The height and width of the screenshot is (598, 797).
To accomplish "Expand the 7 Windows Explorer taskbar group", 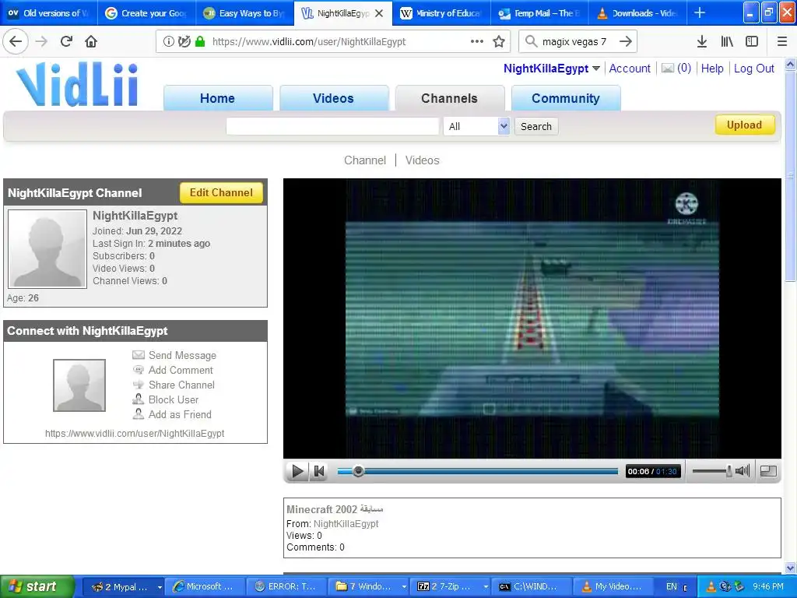I will click(x=405, y=587).
